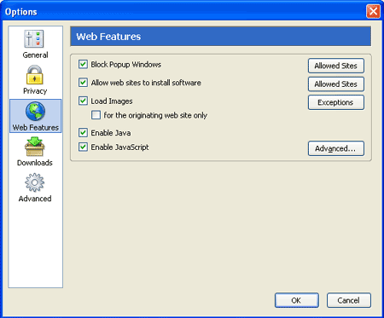Image resolution: width=384 pixels, height=318 pixels.
Task: Disable Load Images checkbox
Action: (83, 101)
